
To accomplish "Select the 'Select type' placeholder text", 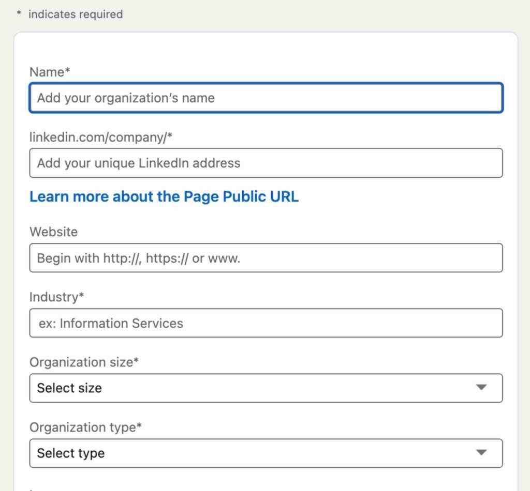I will tap(71, 453).
